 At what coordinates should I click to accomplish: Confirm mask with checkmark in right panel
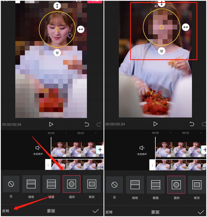[x=201, y=212]
